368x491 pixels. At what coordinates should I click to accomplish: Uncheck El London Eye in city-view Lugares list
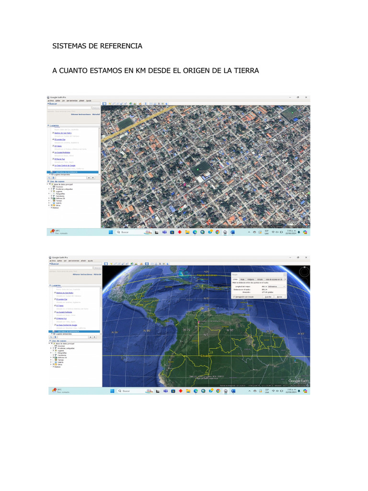[x=53, y=140]
